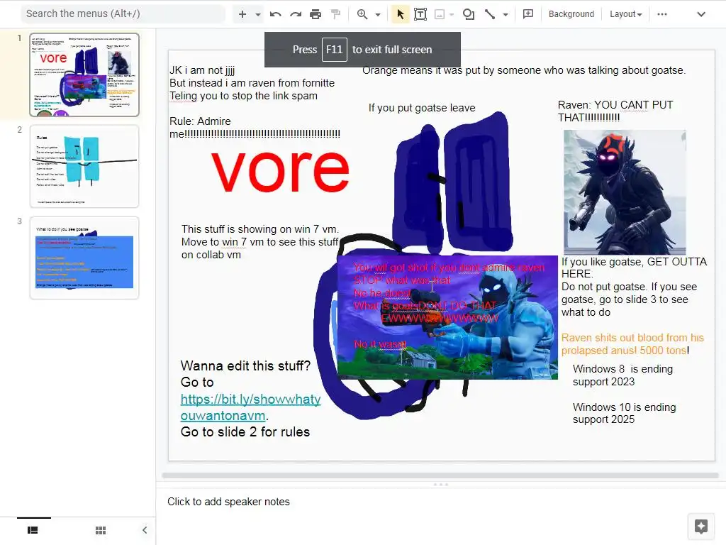
Task: Collapse the slide filmstrip panel
Action: [x=145, y=530]
